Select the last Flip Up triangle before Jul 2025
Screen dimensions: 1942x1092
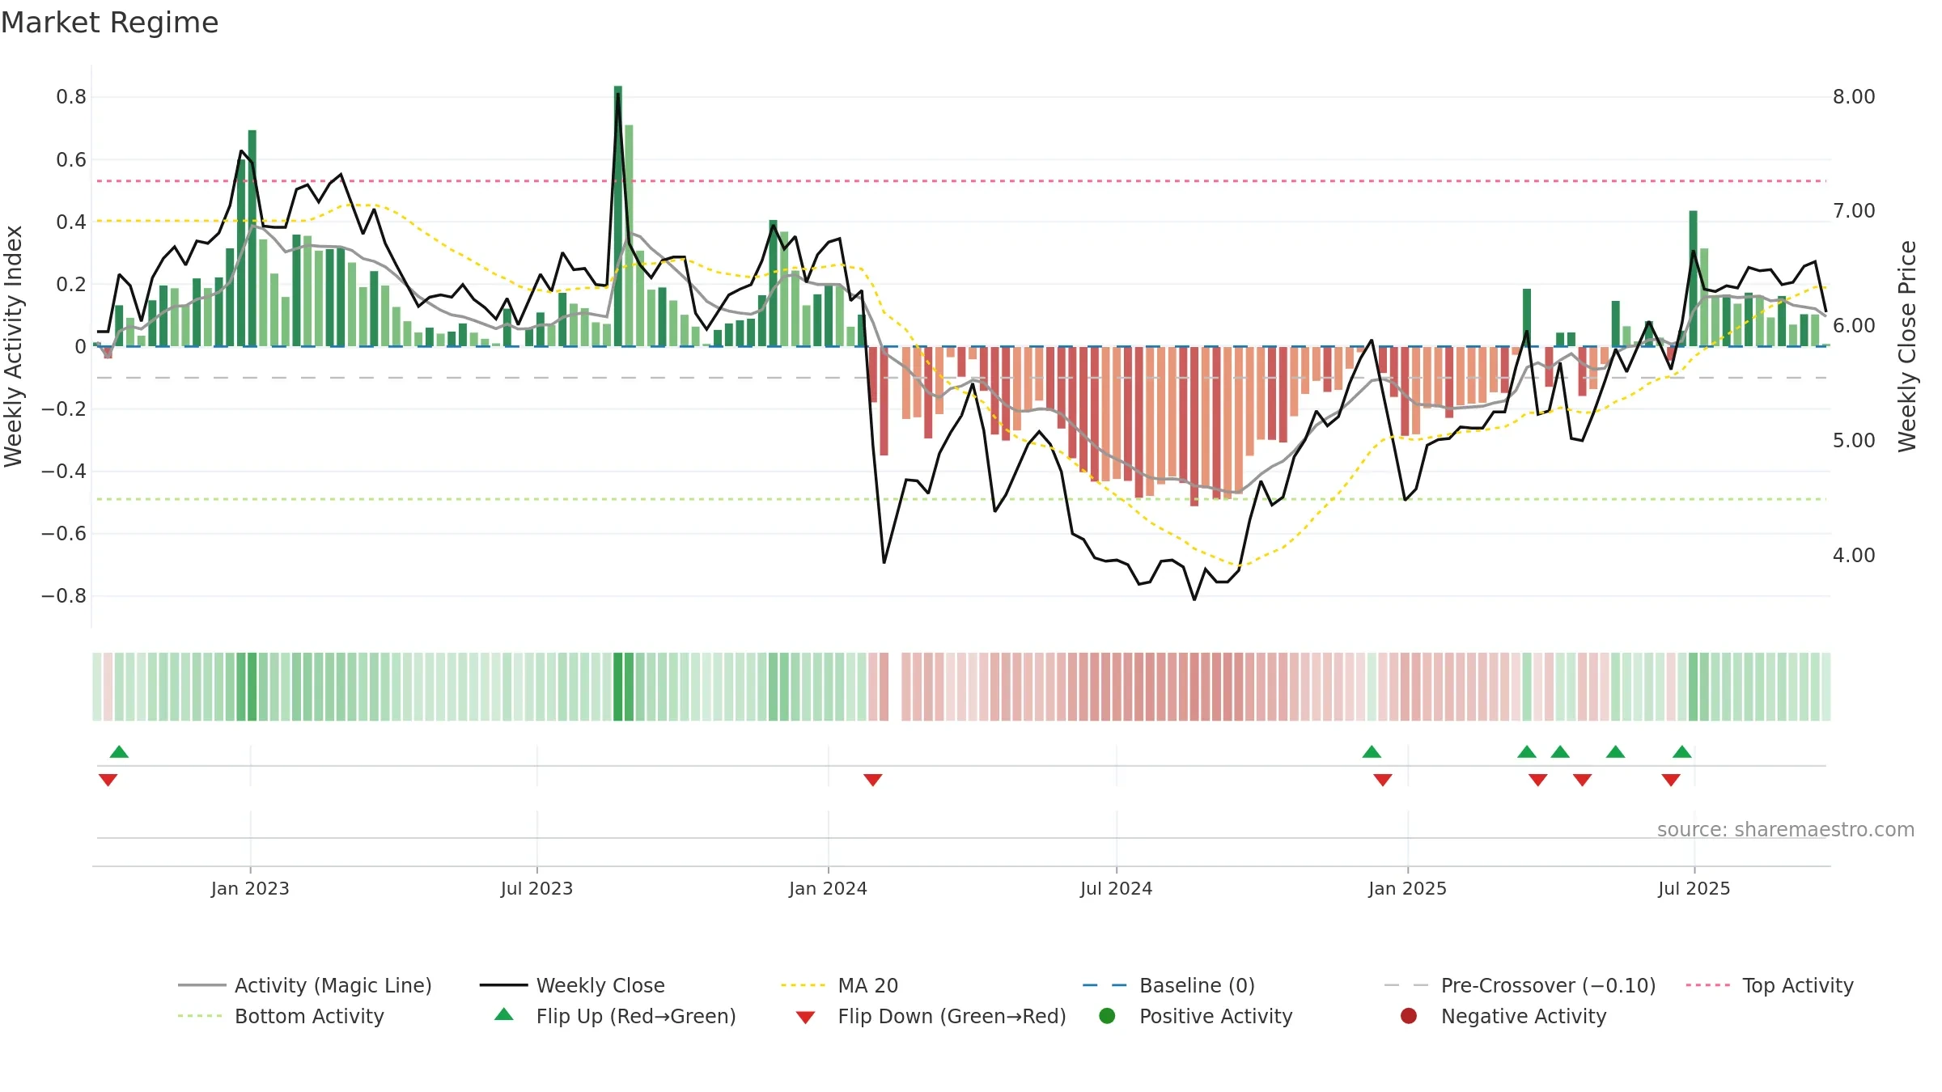tap(1682, 752)
